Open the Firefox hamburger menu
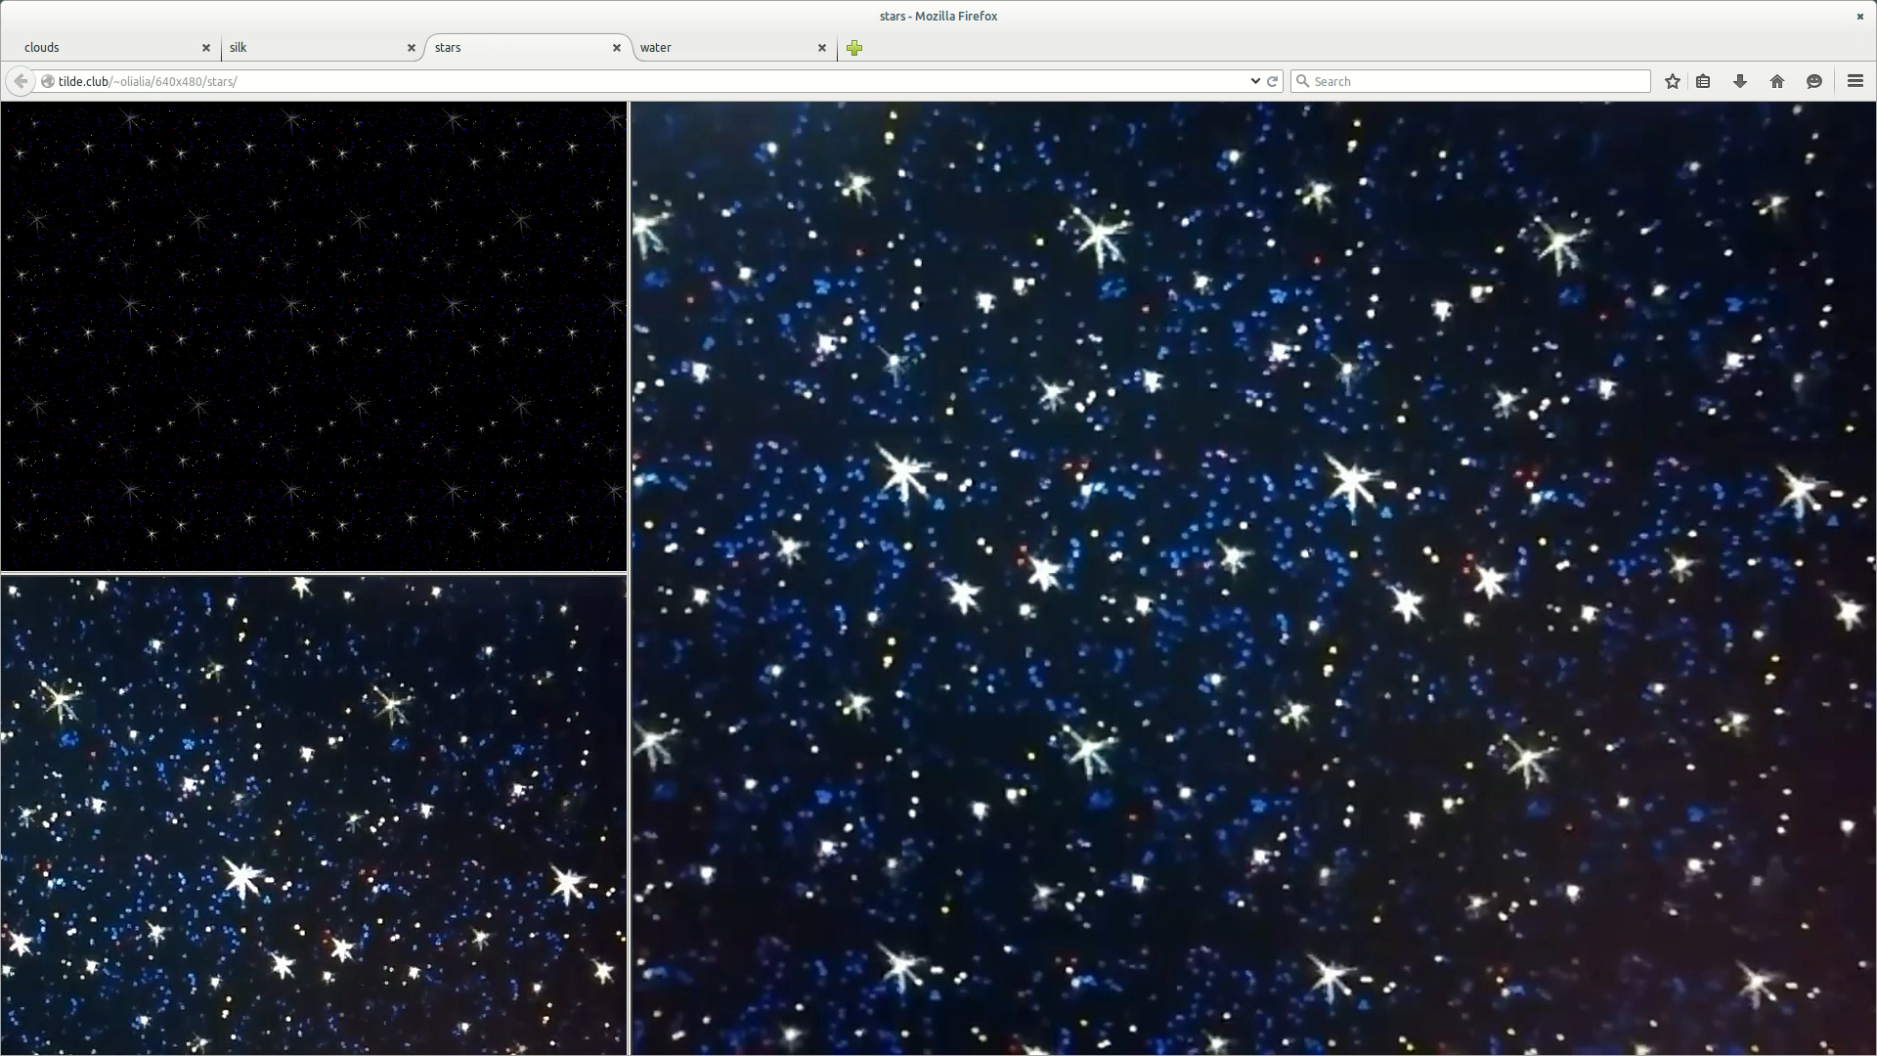 click(x=1855, y=81)
